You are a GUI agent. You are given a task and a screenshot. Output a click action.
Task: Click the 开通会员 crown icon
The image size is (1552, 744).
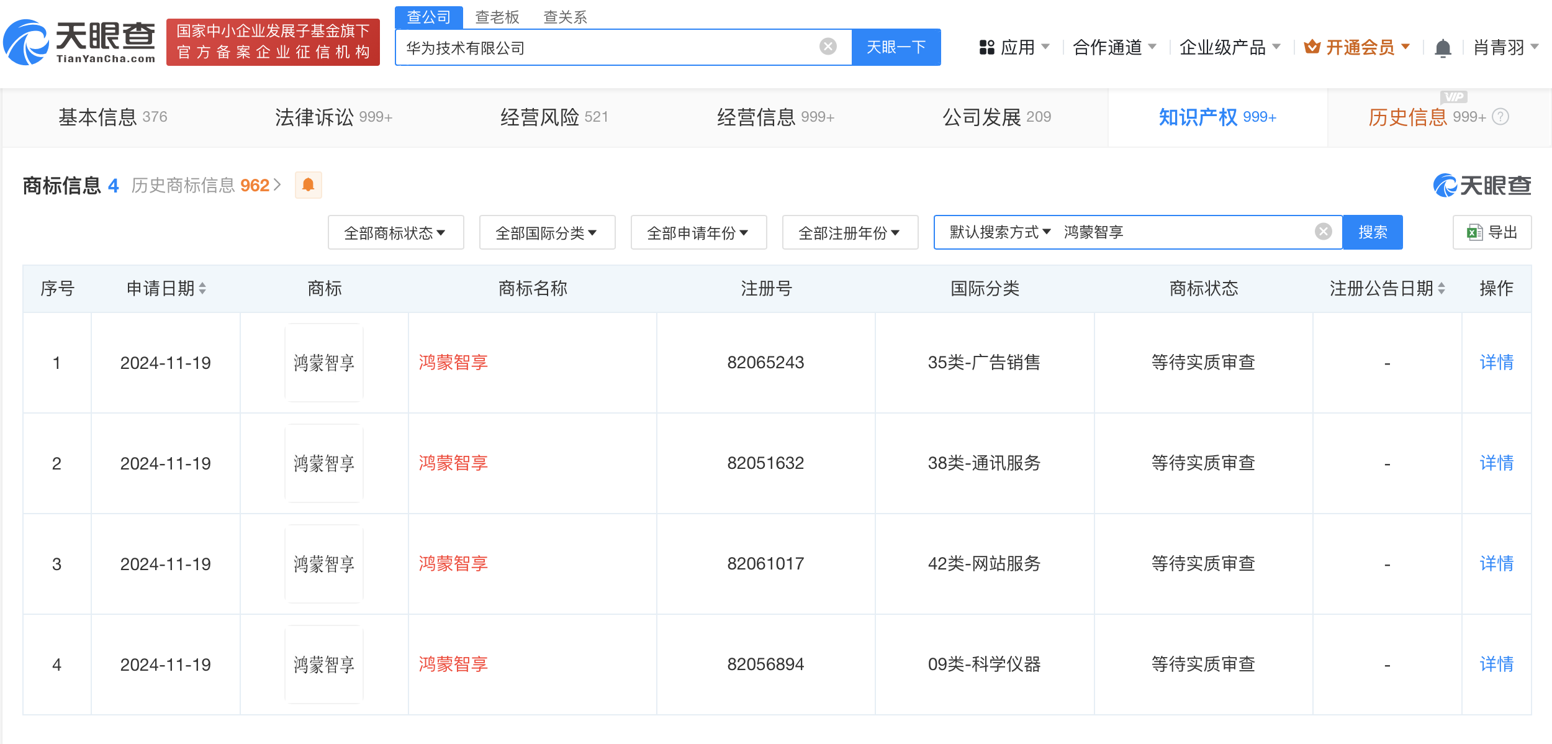[x=1312, y=47]
